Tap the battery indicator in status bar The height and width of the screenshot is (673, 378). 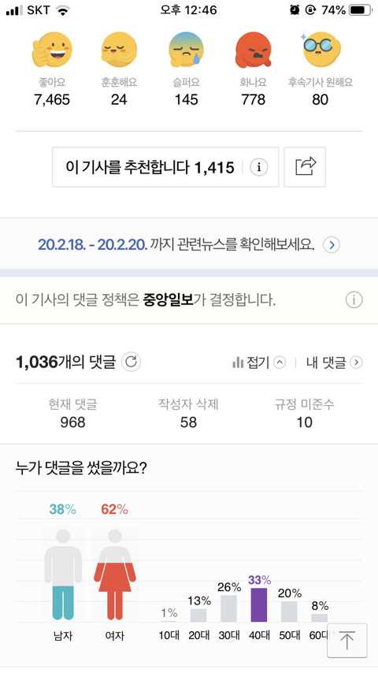coord(360,10)
